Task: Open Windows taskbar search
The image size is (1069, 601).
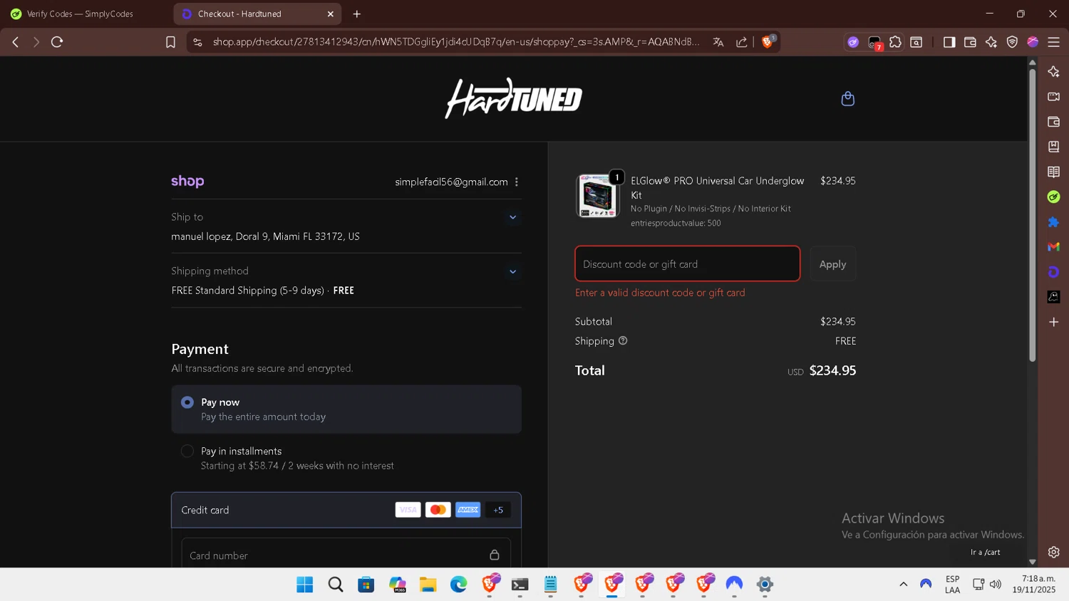Action: click(x=336, y=584)
